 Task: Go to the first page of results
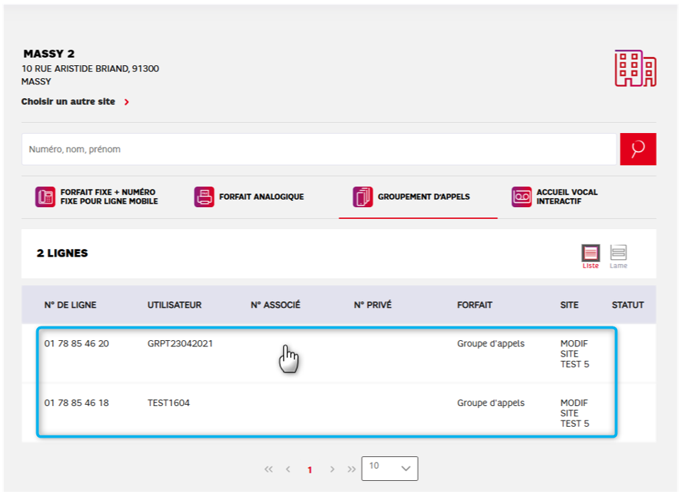tap(268, 469)
